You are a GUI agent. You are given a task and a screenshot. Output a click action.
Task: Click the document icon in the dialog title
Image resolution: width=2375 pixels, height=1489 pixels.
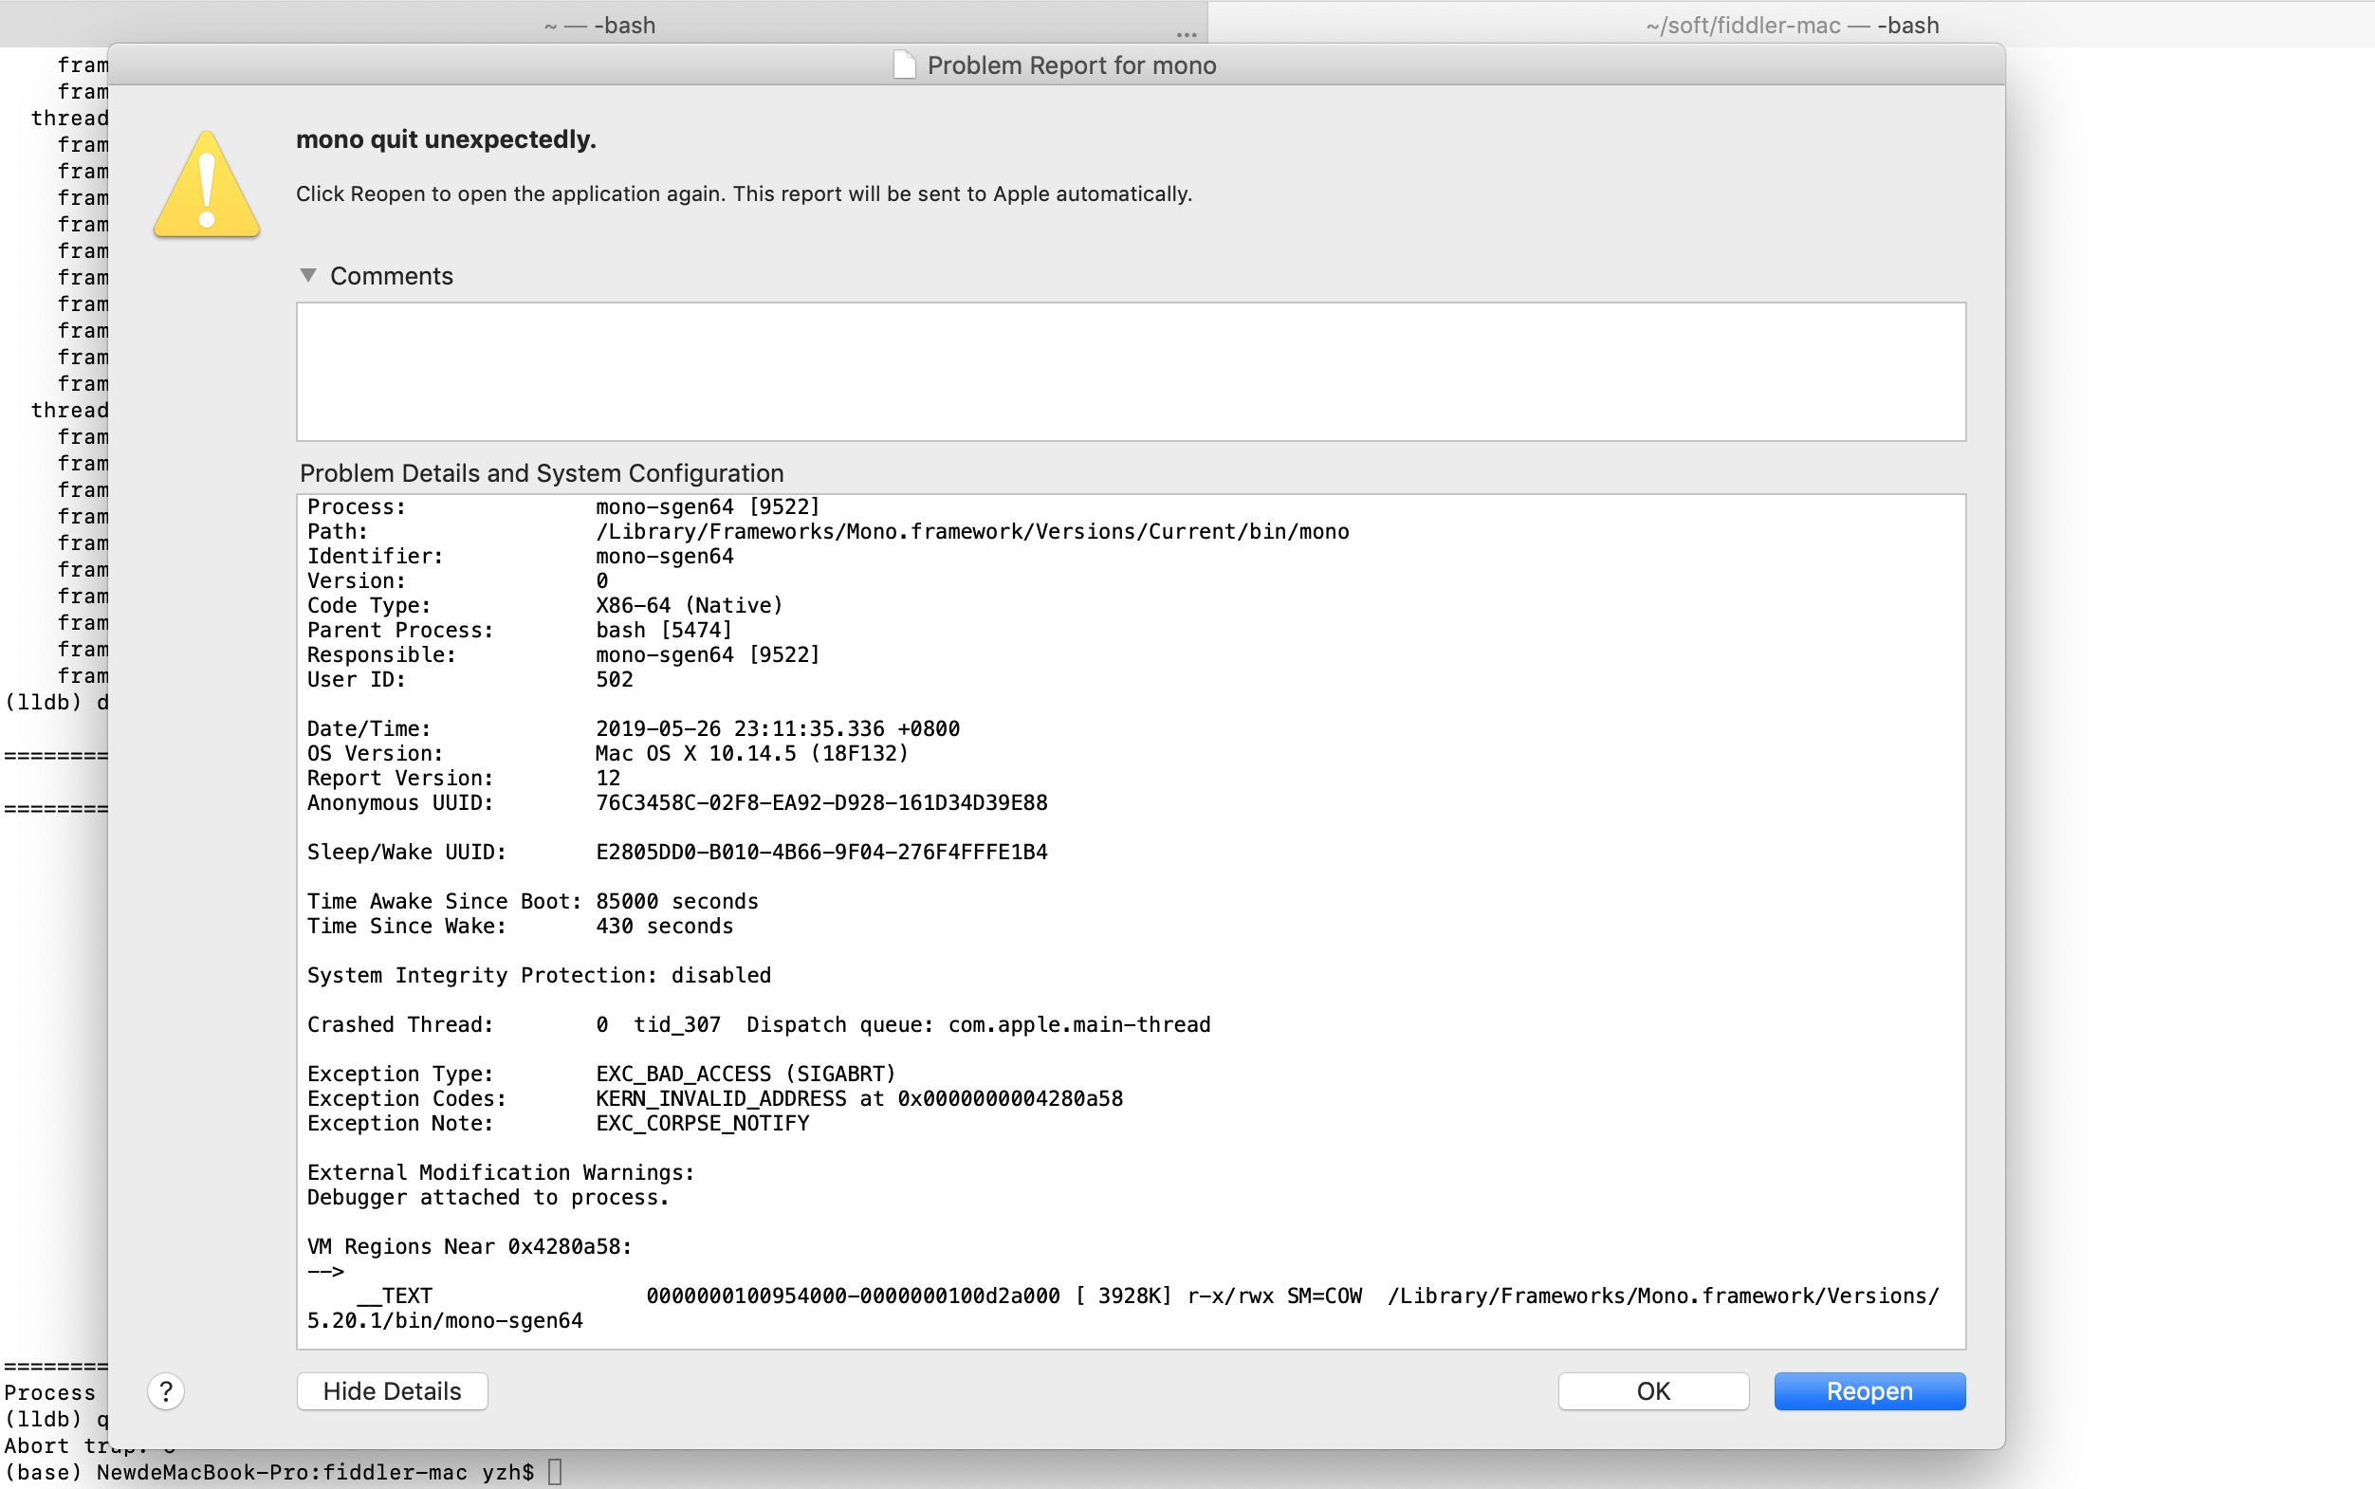pyautogui.click(x=904, y=65)
